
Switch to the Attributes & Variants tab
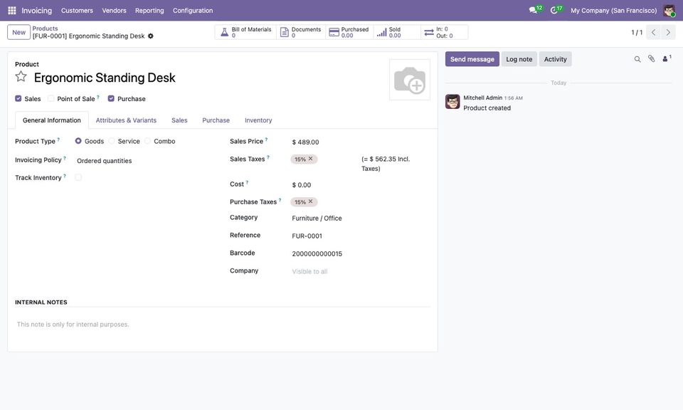point(126,120)
